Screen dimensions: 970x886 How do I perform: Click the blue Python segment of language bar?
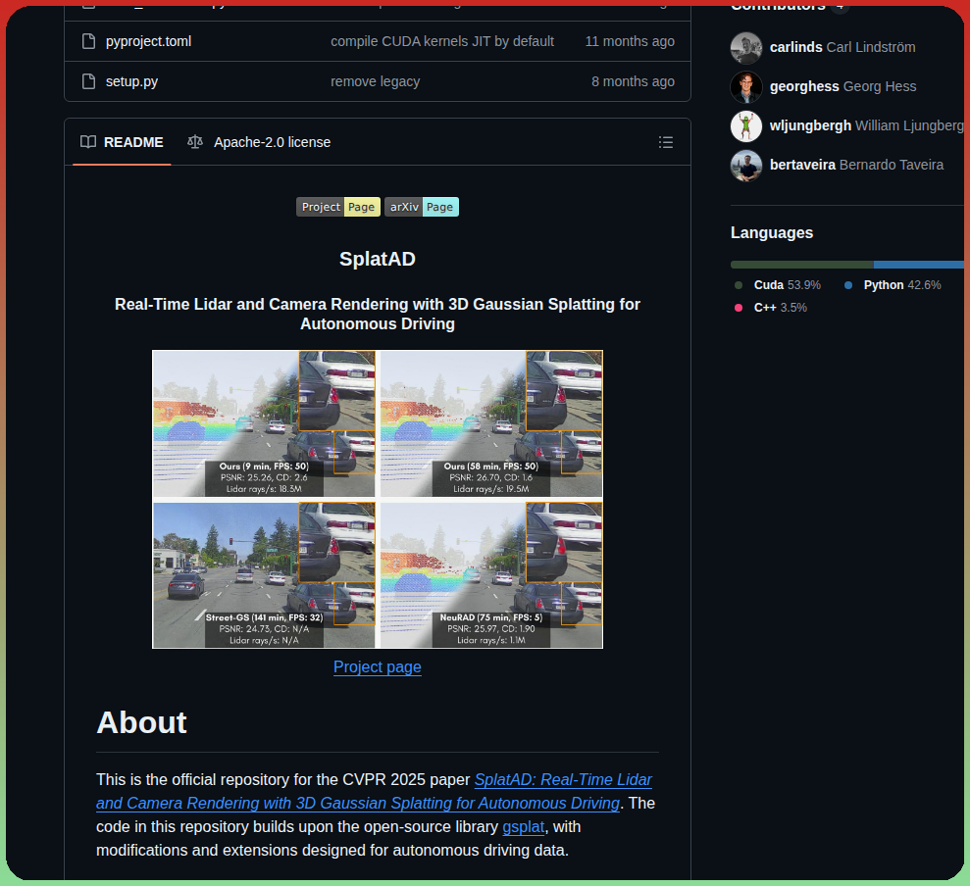coord(919,265)
